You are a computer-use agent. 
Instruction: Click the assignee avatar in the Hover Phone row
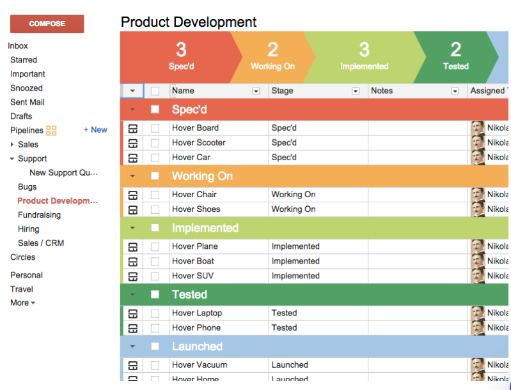478,328
